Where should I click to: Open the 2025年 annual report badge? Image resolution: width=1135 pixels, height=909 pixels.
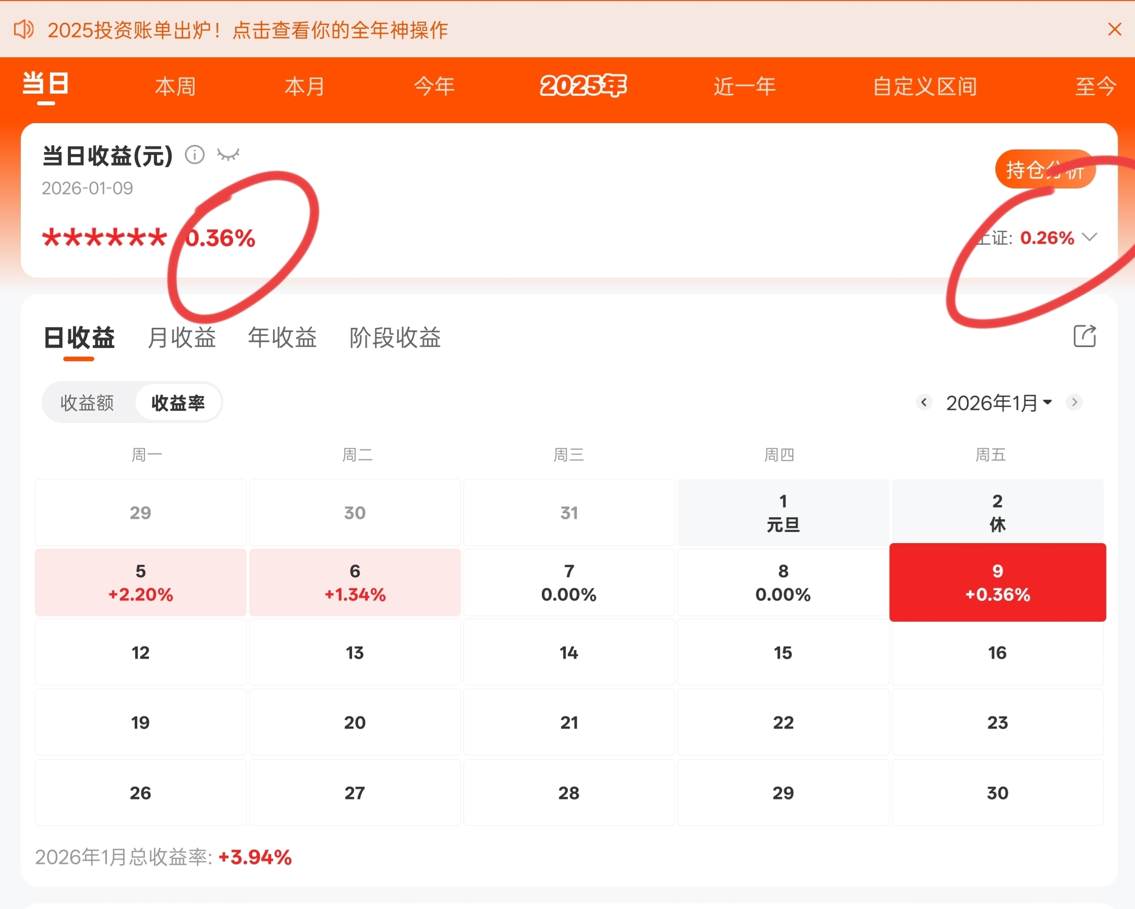[583, 86]
